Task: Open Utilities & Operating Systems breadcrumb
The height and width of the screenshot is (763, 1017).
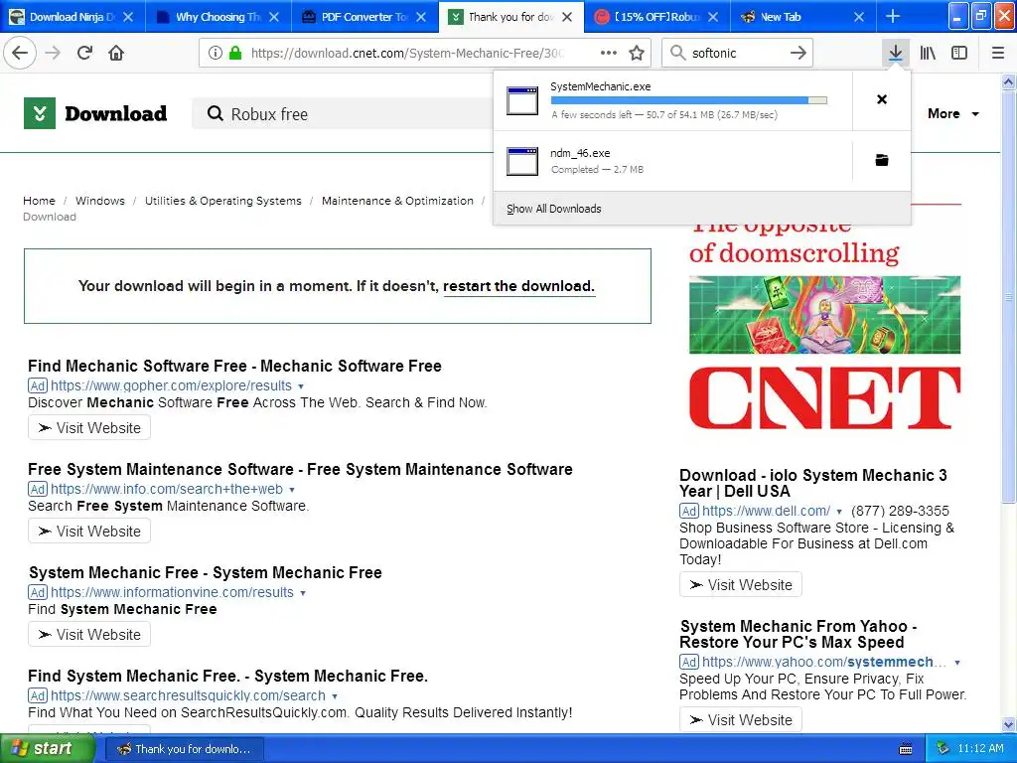Action: click(x=223, y=201)
